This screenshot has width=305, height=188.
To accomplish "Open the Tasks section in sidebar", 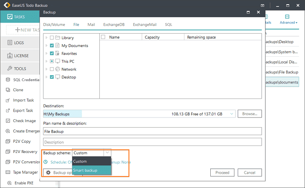I will (x=20, y=17).
